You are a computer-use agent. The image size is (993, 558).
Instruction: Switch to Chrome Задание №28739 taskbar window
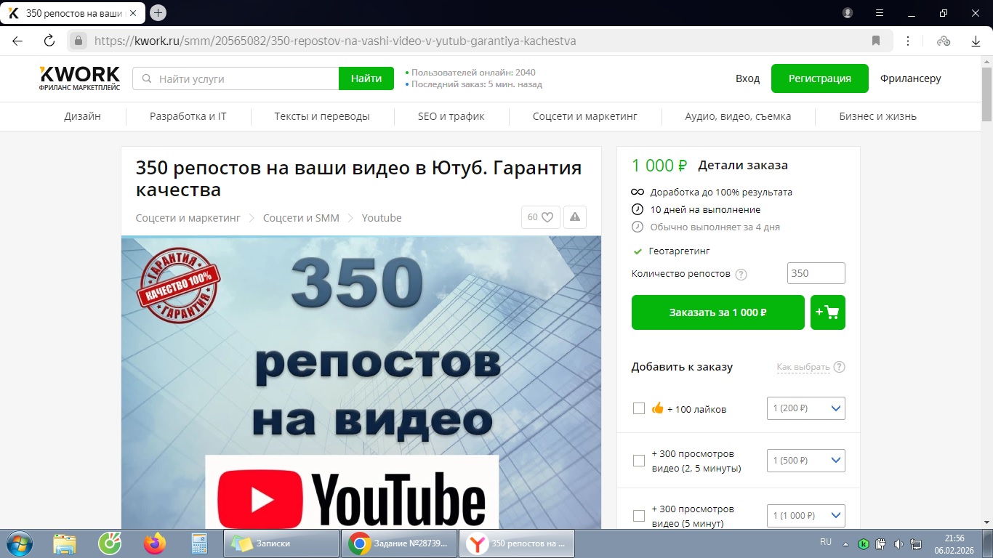[x=399, y=543]
